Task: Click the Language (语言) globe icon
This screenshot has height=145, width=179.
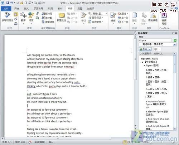Action: [x=31, y=15]
